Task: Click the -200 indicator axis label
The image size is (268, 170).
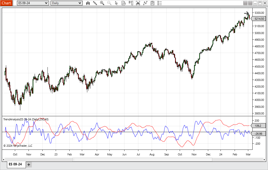Action: point(257,144)
